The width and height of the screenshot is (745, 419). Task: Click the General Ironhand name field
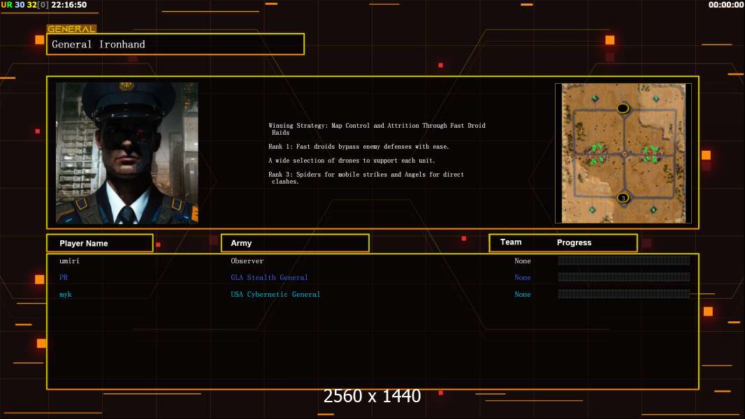click(x=175, y=44)
